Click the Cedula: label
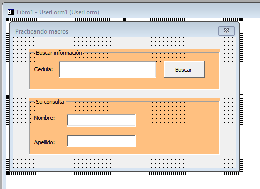Viewport: 260px width, 189px height. tap(44, 69)
